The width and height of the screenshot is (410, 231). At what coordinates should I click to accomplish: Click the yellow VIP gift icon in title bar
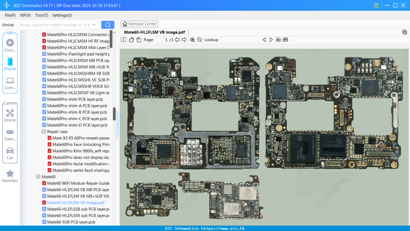(x=376, y=5)
